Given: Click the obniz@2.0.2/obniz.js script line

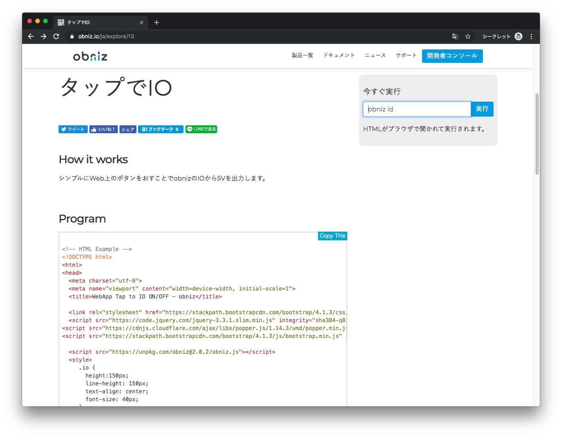Looking at the screenshot, I should click(x=172, y=352).
